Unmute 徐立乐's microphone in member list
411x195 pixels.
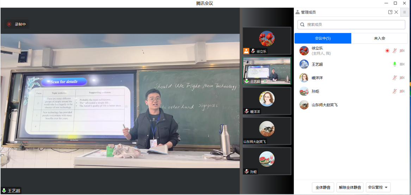(395, 51)
